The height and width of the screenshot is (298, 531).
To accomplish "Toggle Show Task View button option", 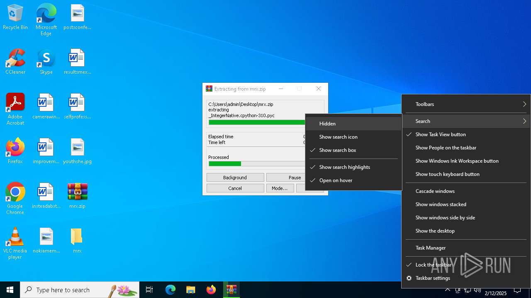I will (466, 135).
